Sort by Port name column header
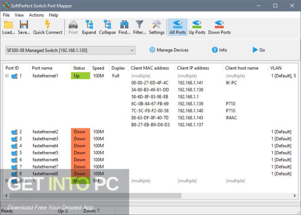The width and height of the screenshot is (301, 215). point(50,68)
